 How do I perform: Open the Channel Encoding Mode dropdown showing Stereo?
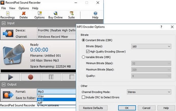click(x=149, y=92)
